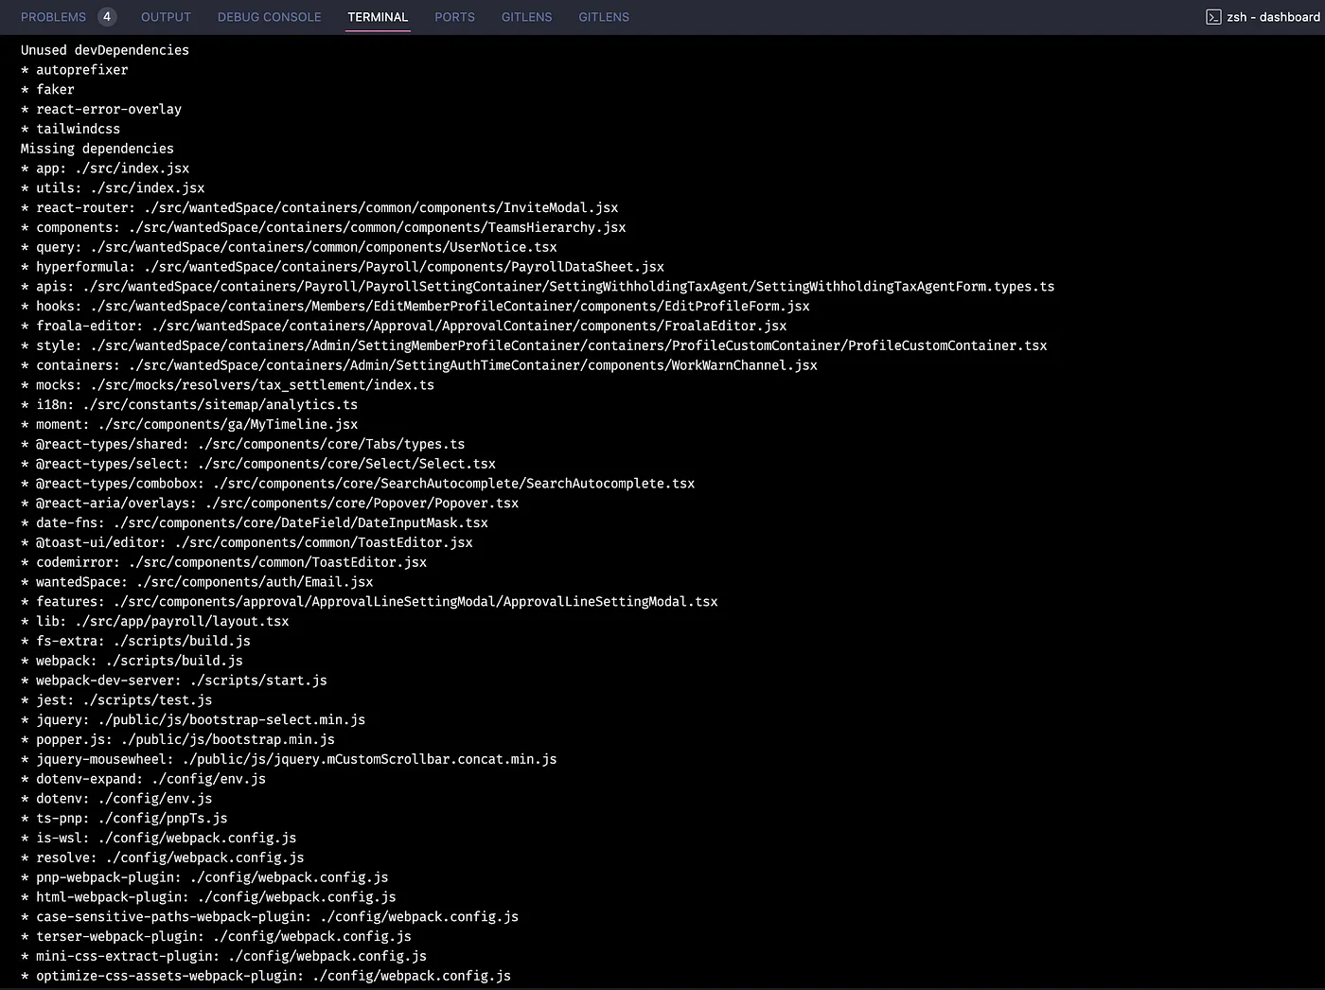Click the 'is-wsl' webpack.config.js line
Image resolution: width=1325 pixels, height=990 pixels.
pos(159,839)
